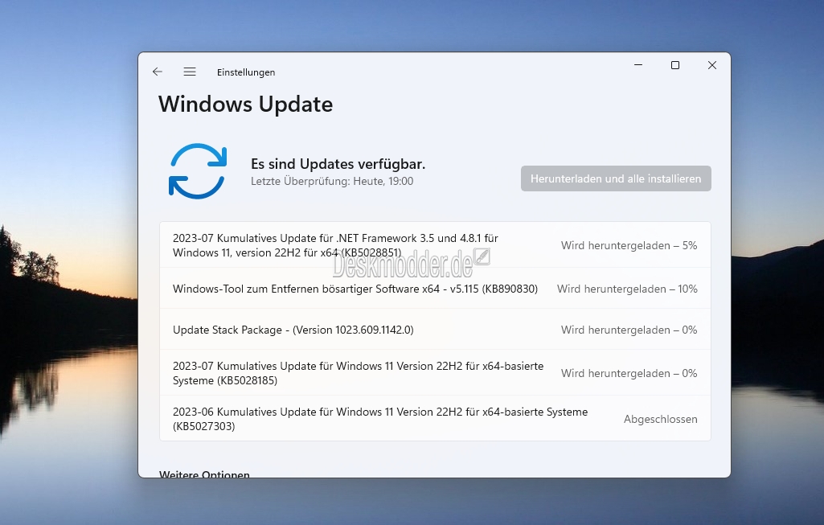The image size is (824, 525).
Task: Select the Update Stack Package row
Action: (x=435, y=330)
